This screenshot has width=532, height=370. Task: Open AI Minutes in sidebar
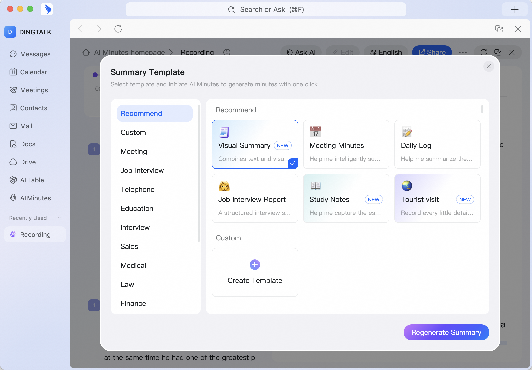[35, 198]
